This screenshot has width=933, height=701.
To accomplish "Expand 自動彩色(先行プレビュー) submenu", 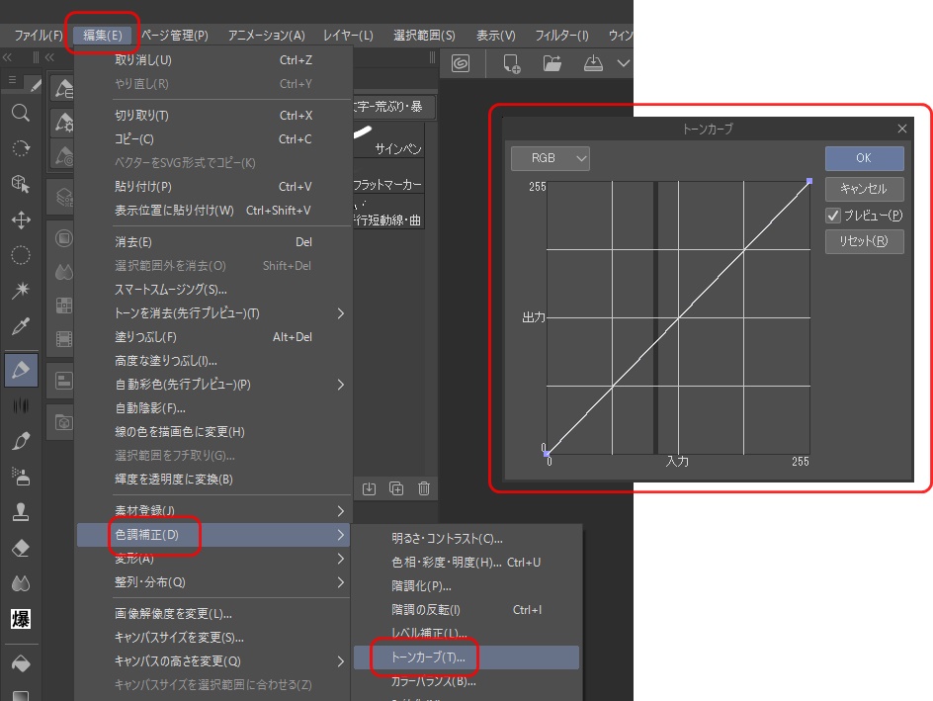I will [x=341, y=385].
